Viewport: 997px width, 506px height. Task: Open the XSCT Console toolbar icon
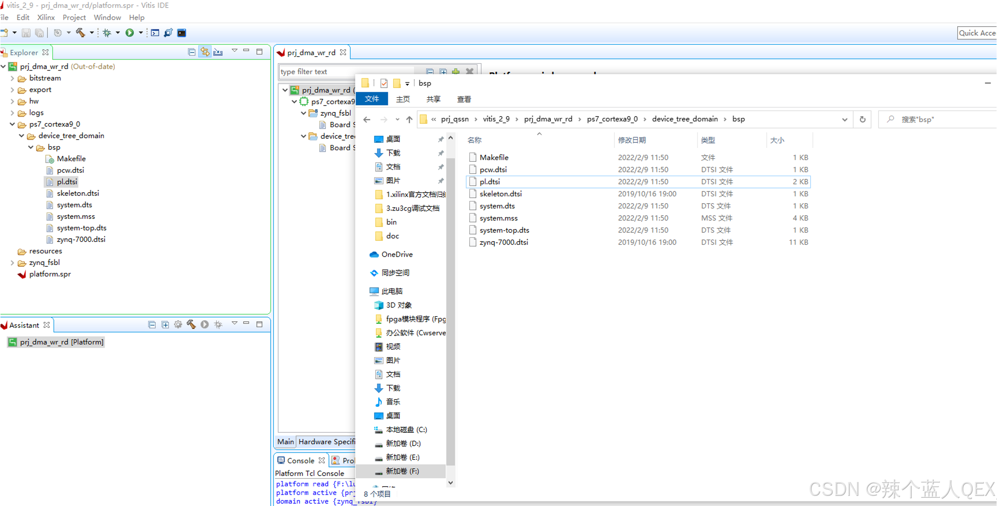(155, 33)
